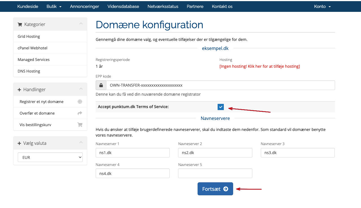This screenshot has width=361, height=208.
Task: Go to Netværksstatus in navigation bar
Action: coord(163,6)
